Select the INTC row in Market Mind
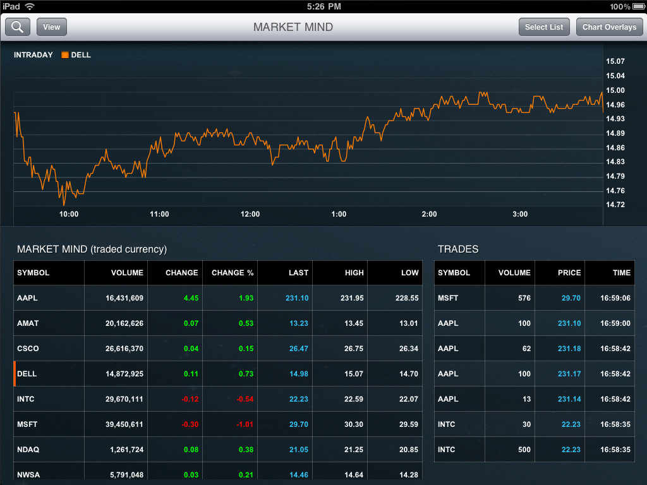The image size is (647, 485). pos(217,399)
